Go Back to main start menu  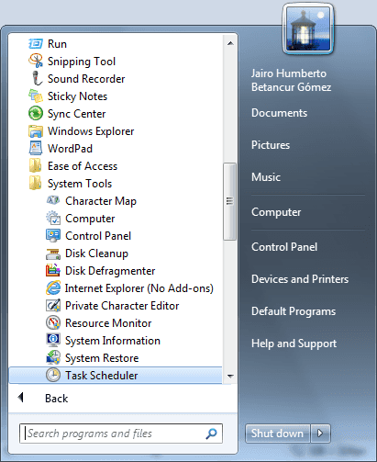(x=43, y=399)
